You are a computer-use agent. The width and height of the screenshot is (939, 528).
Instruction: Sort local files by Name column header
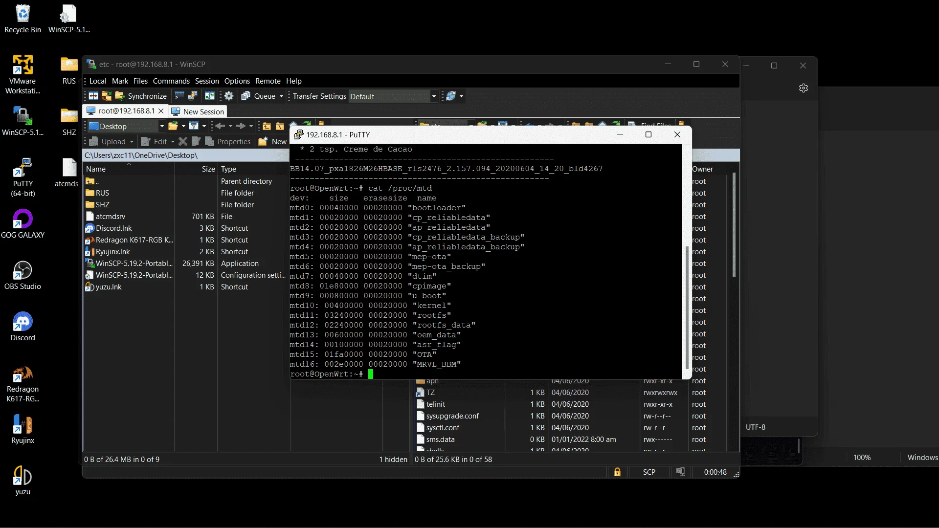129,169
